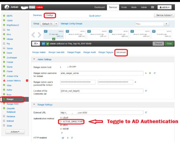180x144 pixels.
Task: Switch to the Summary tab
Action: click(x=37, y=15)
